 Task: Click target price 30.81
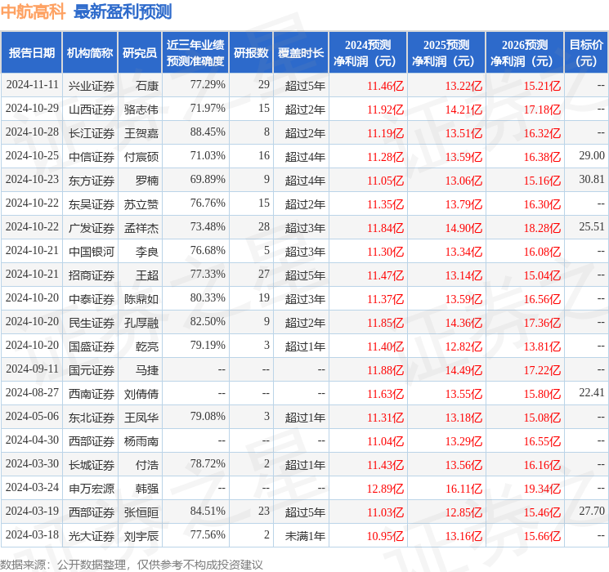pyautogui.click(x=592, y=180)
